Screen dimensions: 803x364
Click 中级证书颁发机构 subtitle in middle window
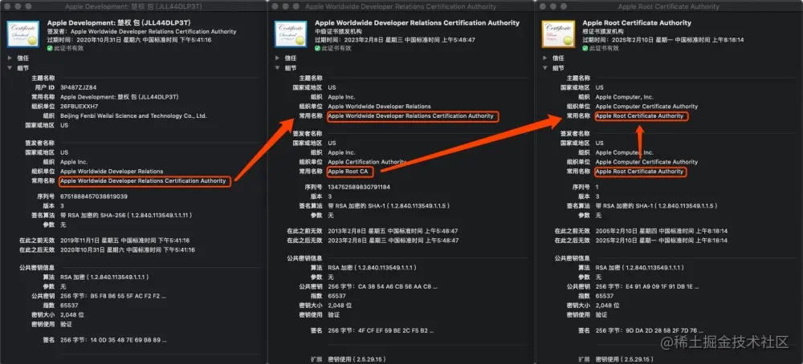pyautogui.click(x=338, y=32)
